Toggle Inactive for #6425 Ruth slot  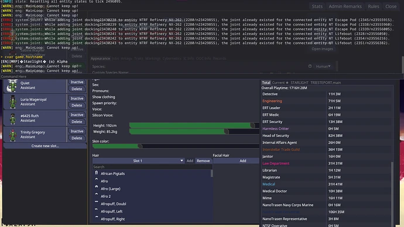(x=77, y=115)
